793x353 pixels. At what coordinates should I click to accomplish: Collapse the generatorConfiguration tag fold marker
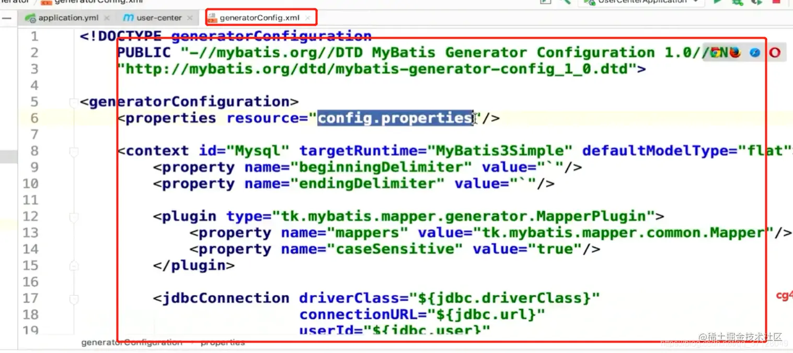tap(73, 103)
